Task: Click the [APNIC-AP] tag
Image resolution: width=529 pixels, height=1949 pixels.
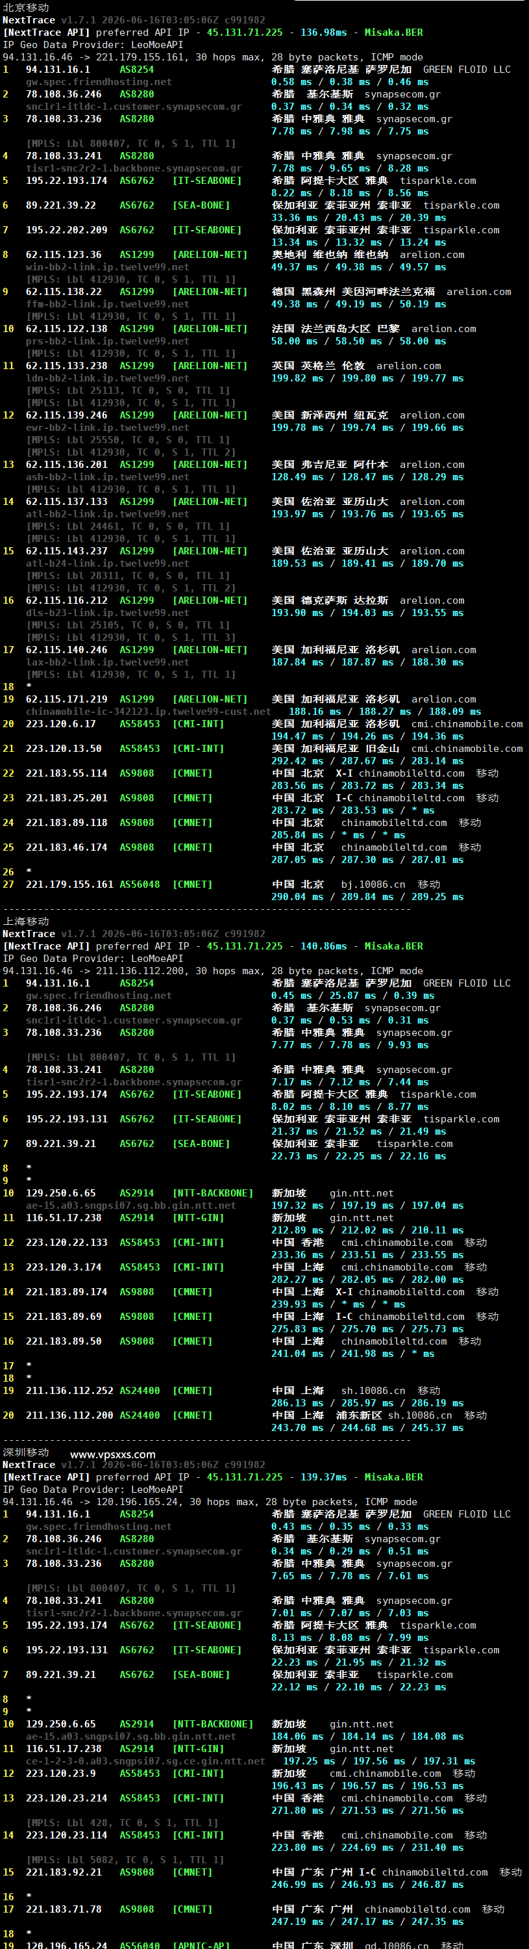Action: 201,1945
